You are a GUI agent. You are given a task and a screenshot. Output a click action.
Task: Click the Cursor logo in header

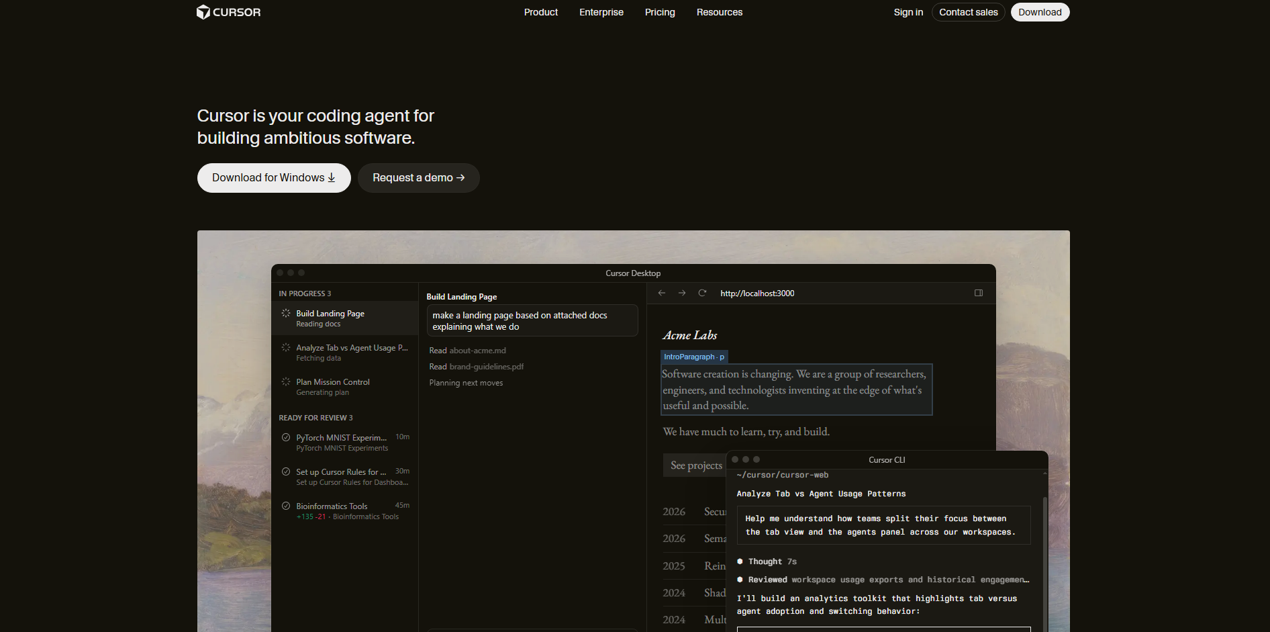tap(228, 12)
